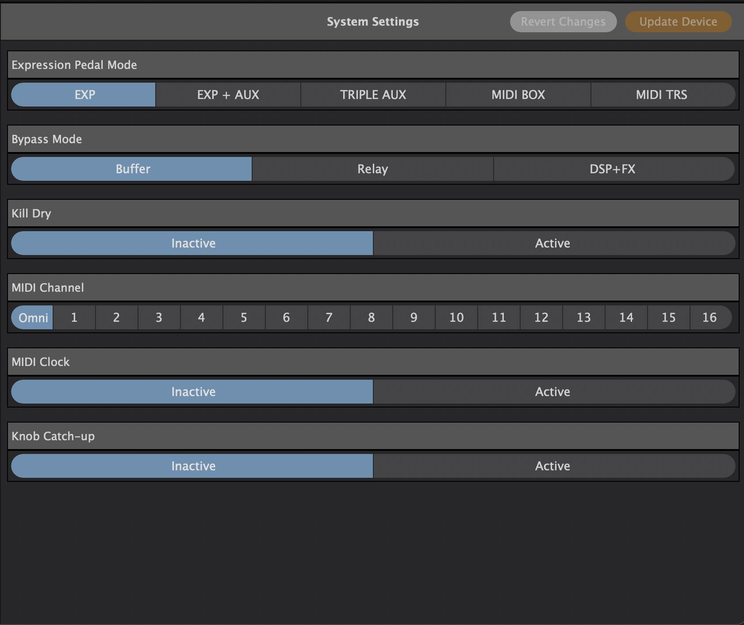The height and width of the screenshot is (625, 744).
Task: Select the EXP pedal mode option
Action: [84, 95]
